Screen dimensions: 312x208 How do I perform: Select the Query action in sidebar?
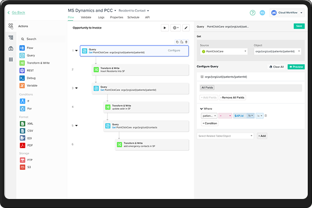tap(27, 56)
